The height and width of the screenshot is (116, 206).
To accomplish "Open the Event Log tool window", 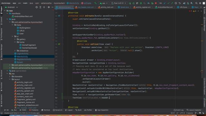I will point(178,110).
